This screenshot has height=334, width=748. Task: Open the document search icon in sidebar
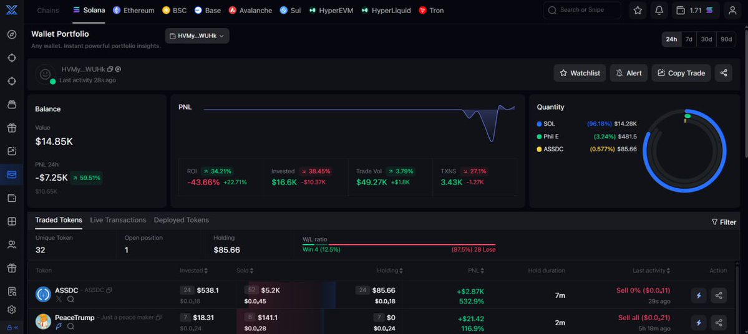point(12,291)
